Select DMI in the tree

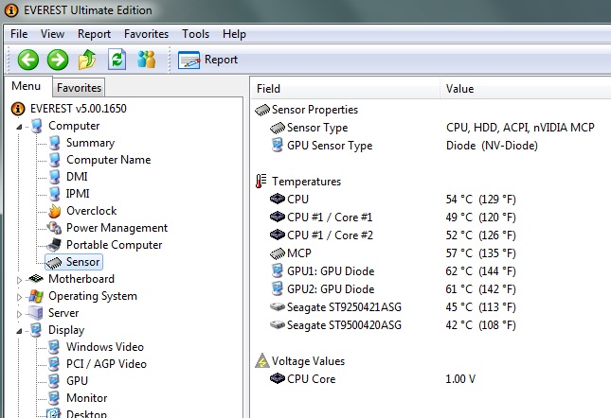point(77,177)
